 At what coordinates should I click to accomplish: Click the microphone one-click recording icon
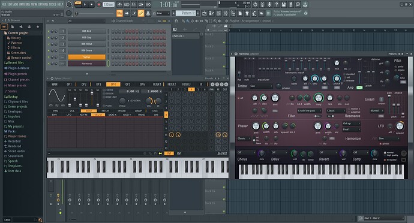coord(269,4)
